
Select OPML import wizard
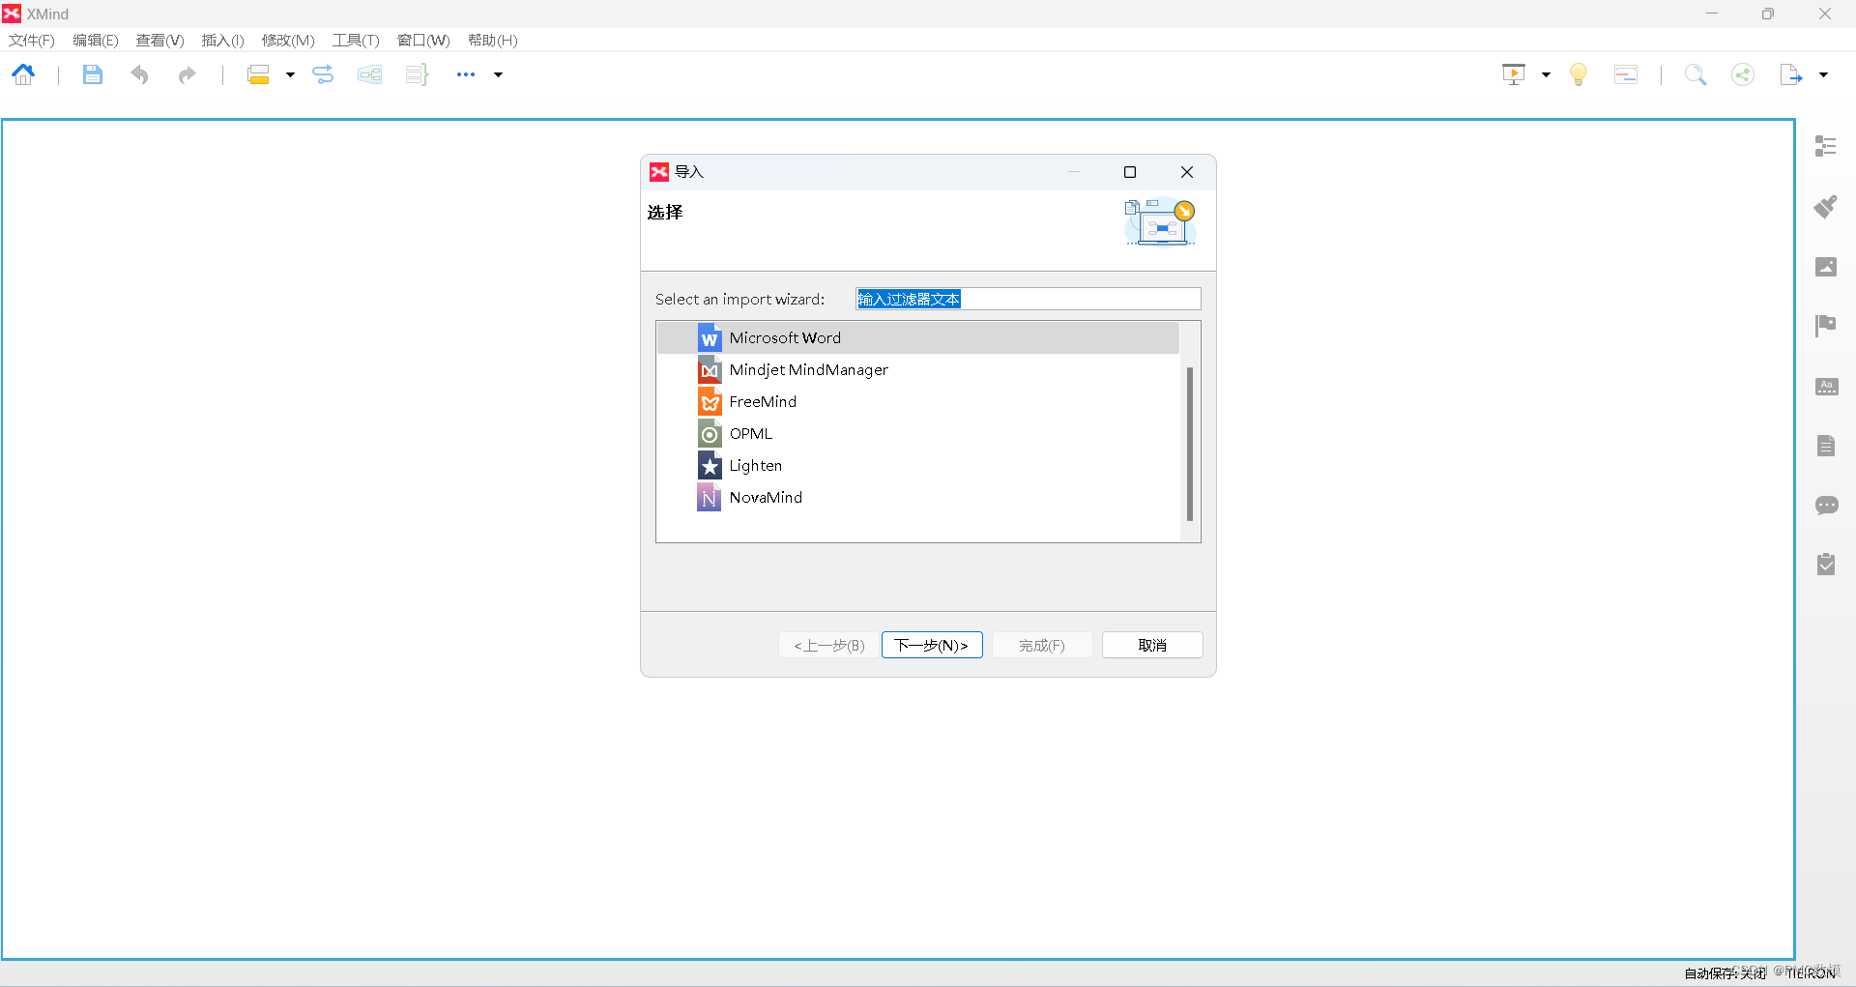[918, 433]
